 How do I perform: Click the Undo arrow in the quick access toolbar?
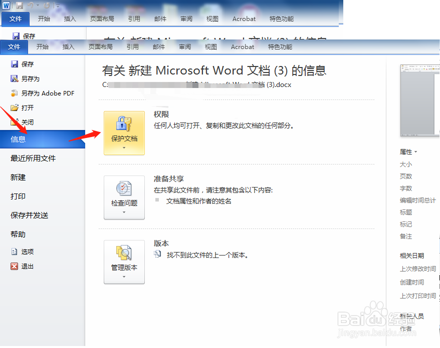click(x=31, y=5)
